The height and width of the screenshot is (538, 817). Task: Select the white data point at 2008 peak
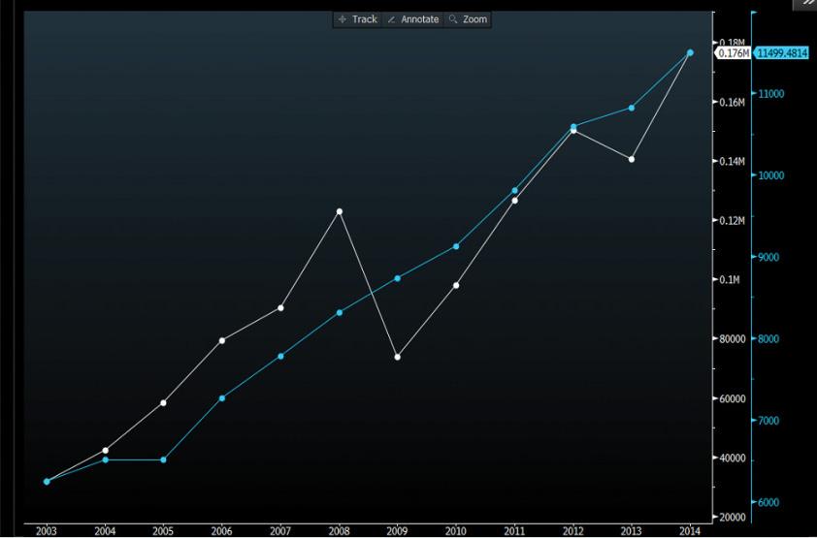click(x=339, y=211)
